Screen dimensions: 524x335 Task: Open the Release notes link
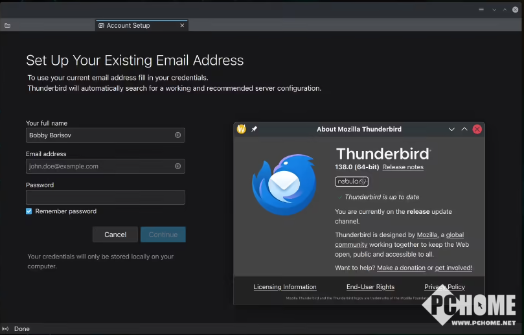(x=403, y=167)
